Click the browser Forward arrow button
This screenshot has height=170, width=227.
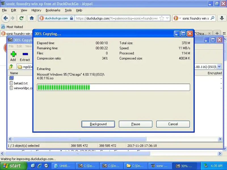13,18
